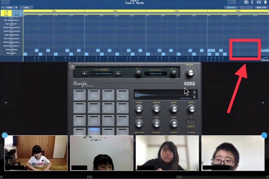Decrease bar count with minus beside 4 Bars
This screenshot has width=269, height=179.
tap(3, 7)
